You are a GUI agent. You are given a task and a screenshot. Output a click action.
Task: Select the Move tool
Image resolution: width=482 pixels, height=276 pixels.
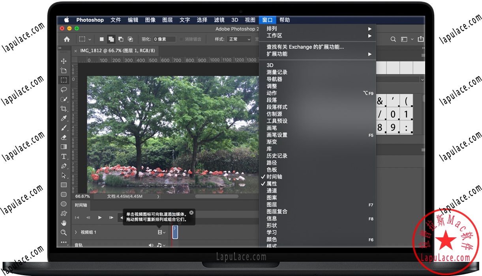click(64, 61)
